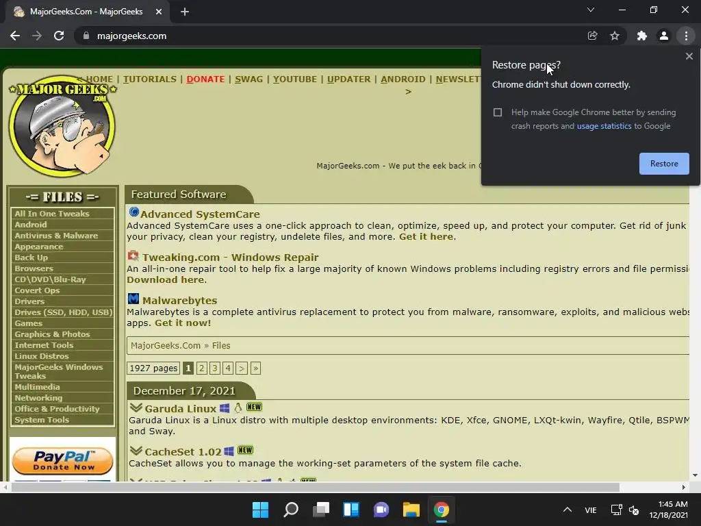Open File Explorer from the taskbar
Image resolution: width=701 pixels, height=526 pixels.
(x=411, y=510)
